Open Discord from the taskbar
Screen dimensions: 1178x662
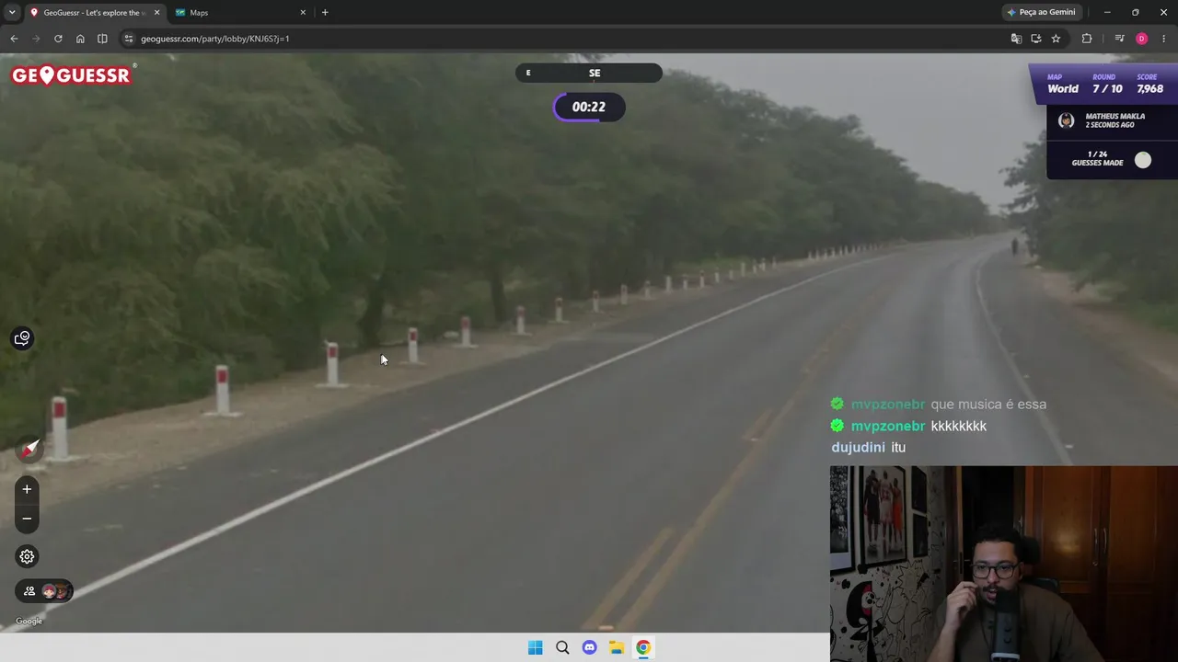click(x=589, y=647)
